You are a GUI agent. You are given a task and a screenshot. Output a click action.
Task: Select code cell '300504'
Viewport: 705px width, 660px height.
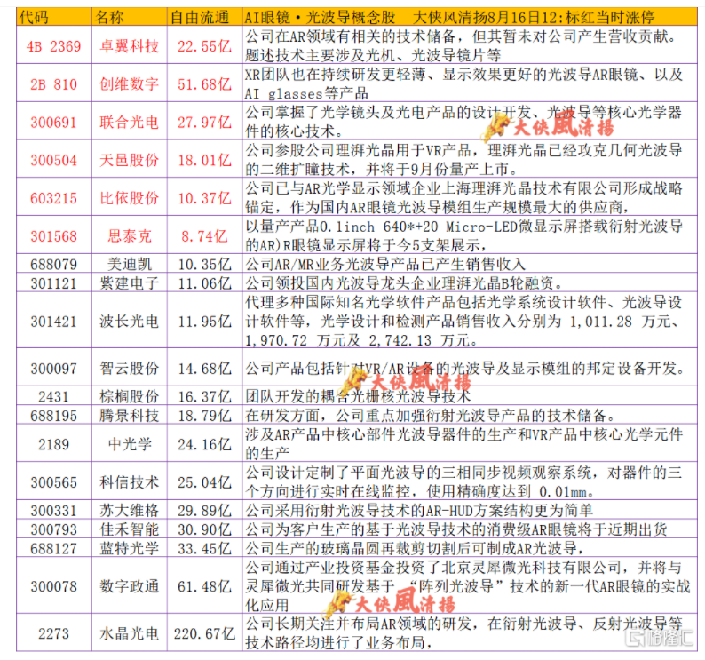(54, 159)
